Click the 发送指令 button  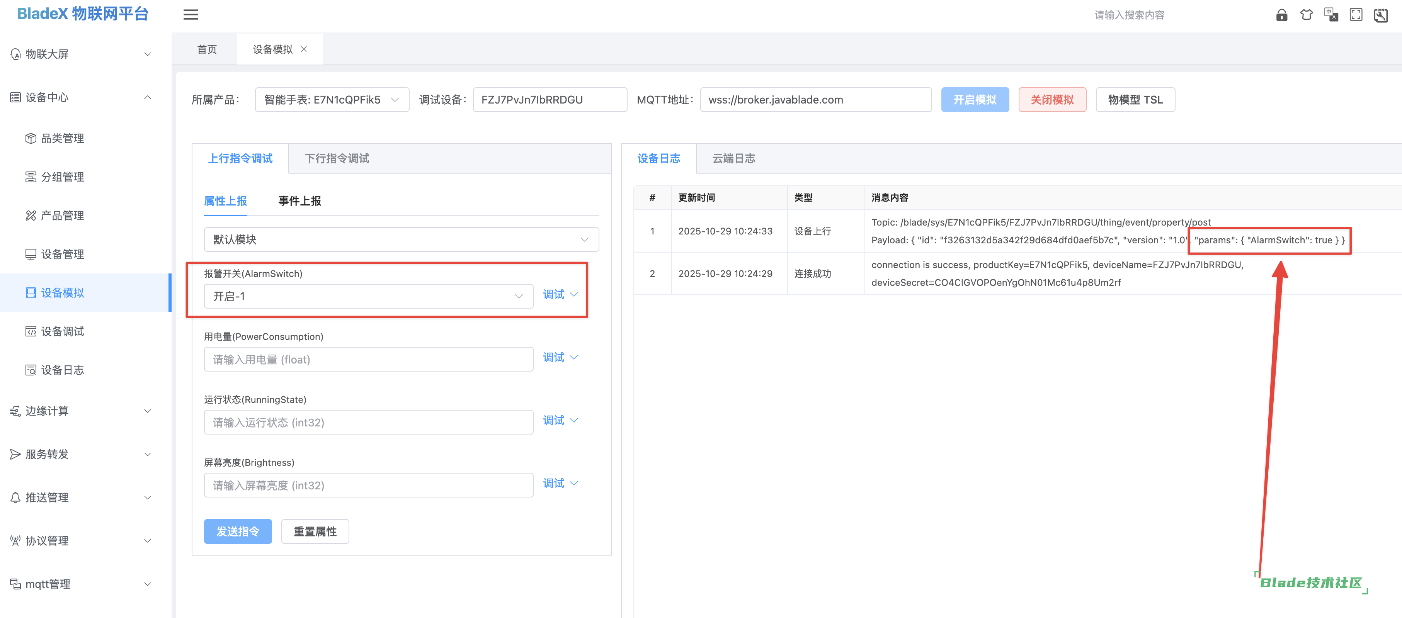coord(238,531)
